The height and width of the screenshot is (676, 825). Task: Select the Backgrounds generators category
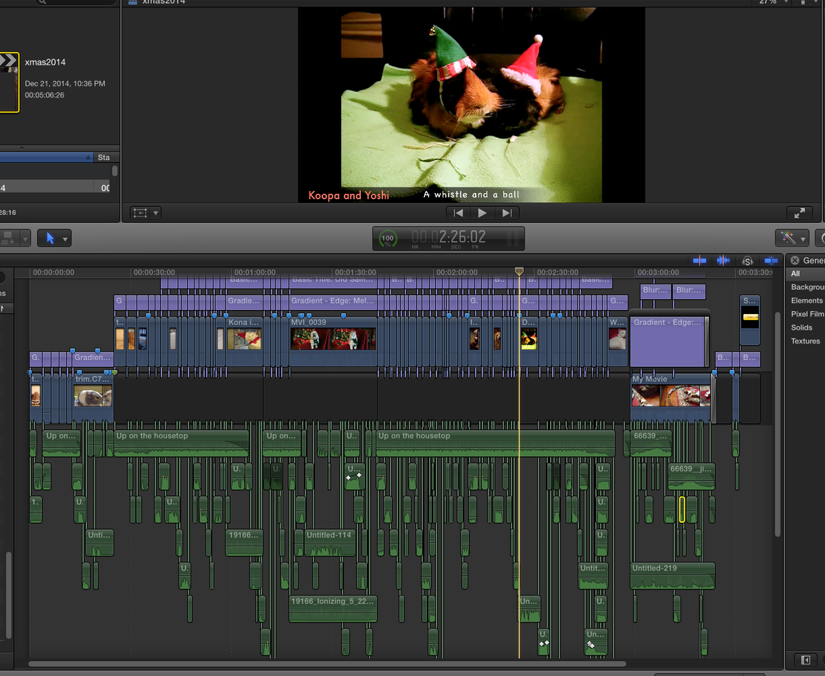[807, 287]
